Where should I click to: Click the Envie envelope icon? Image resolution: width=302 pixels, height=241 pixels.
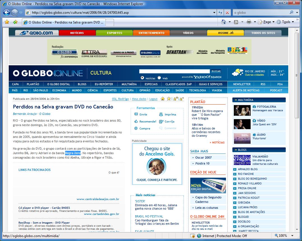[x=136, y=114]
